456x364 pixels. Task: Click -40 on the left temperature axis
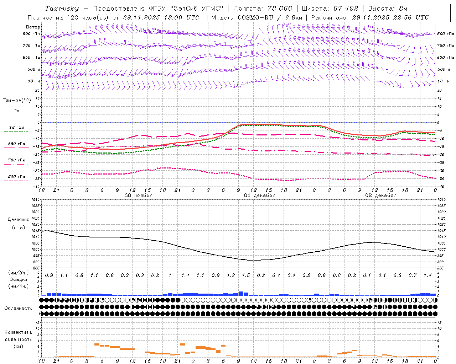[x=37, y=187]
